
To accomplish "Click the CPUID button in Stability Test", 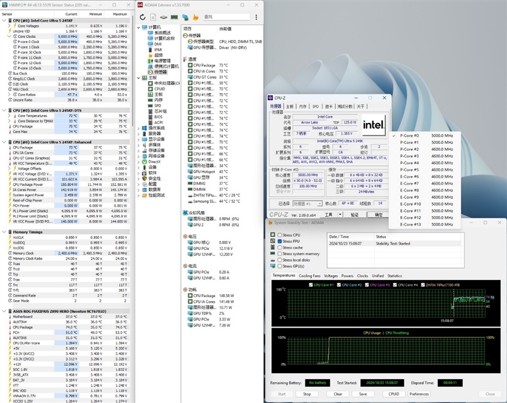I will pos(394,394).
